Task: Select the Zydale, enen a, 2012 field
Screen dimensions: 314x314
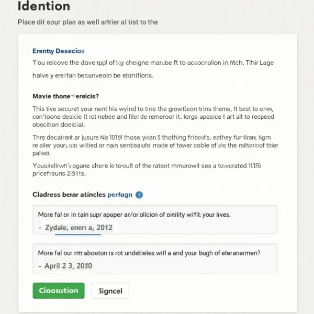Action: pos(80,228)
